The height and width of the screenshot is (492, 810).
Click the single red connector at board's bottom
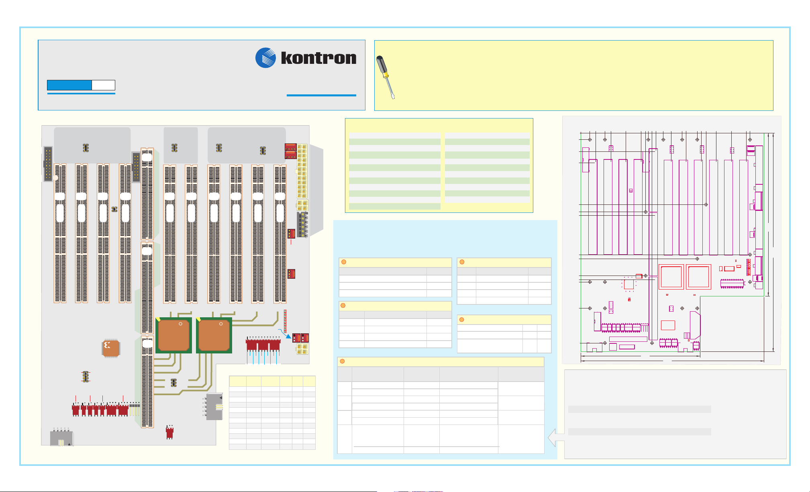tap(169, 432)
